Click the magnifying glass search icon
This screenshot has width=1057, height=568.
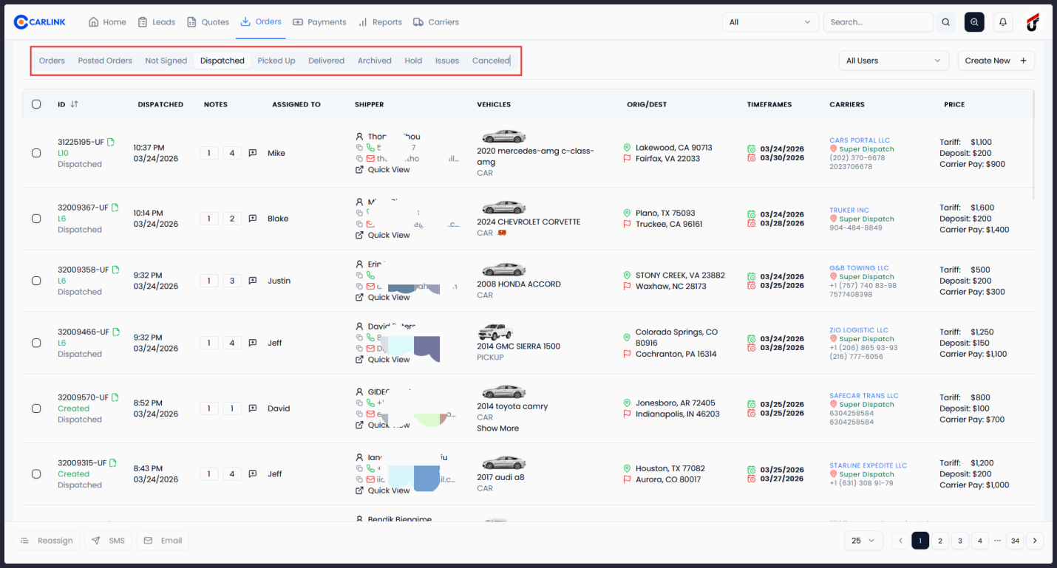pyautogui.click(x=945, y=21)
